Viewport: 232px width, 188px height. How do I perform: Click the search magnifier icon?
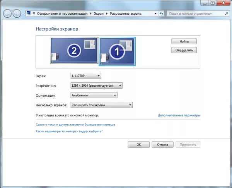click(x=226, y=14)
